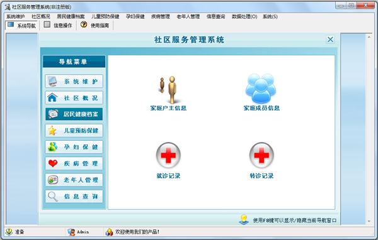378x240 pixels.
Task: Select 系统维护 in navigation menu
Action: tap(74, 81)
